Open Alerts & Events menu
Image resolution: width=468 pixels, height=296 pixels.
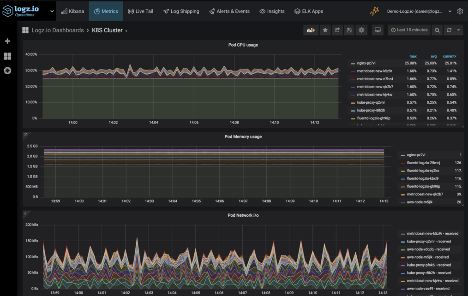229,12
